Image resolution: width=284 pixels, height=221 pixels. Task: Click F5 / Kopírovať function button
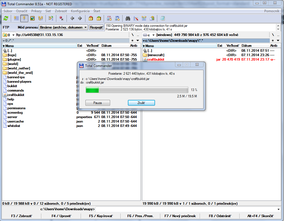(x=101, y=216)
